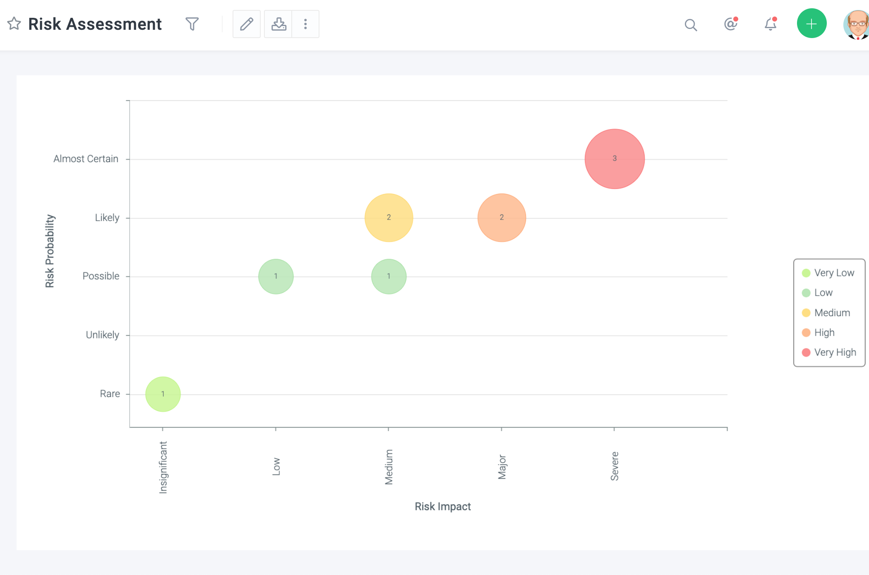Select the Medium risk impact bubble
869x575 pixels.
(x=388, y=218)
